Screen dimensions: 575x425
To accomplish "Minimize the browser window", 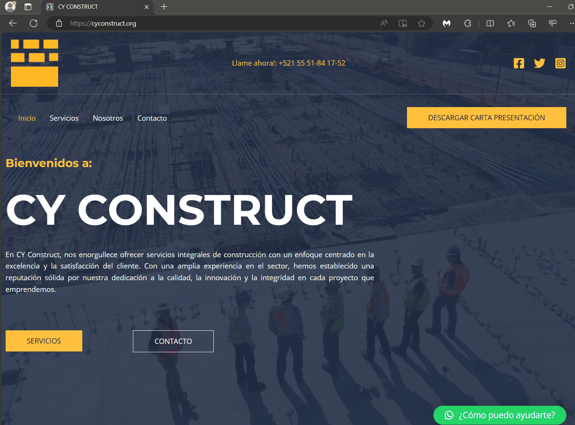I will pos(549,6).
